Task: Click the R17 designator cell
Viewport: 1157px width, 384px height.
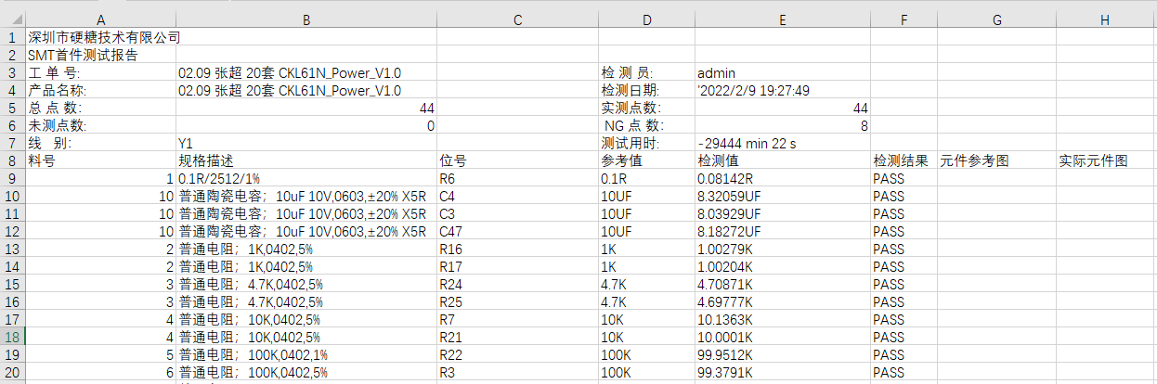Action: coord(517,266)
